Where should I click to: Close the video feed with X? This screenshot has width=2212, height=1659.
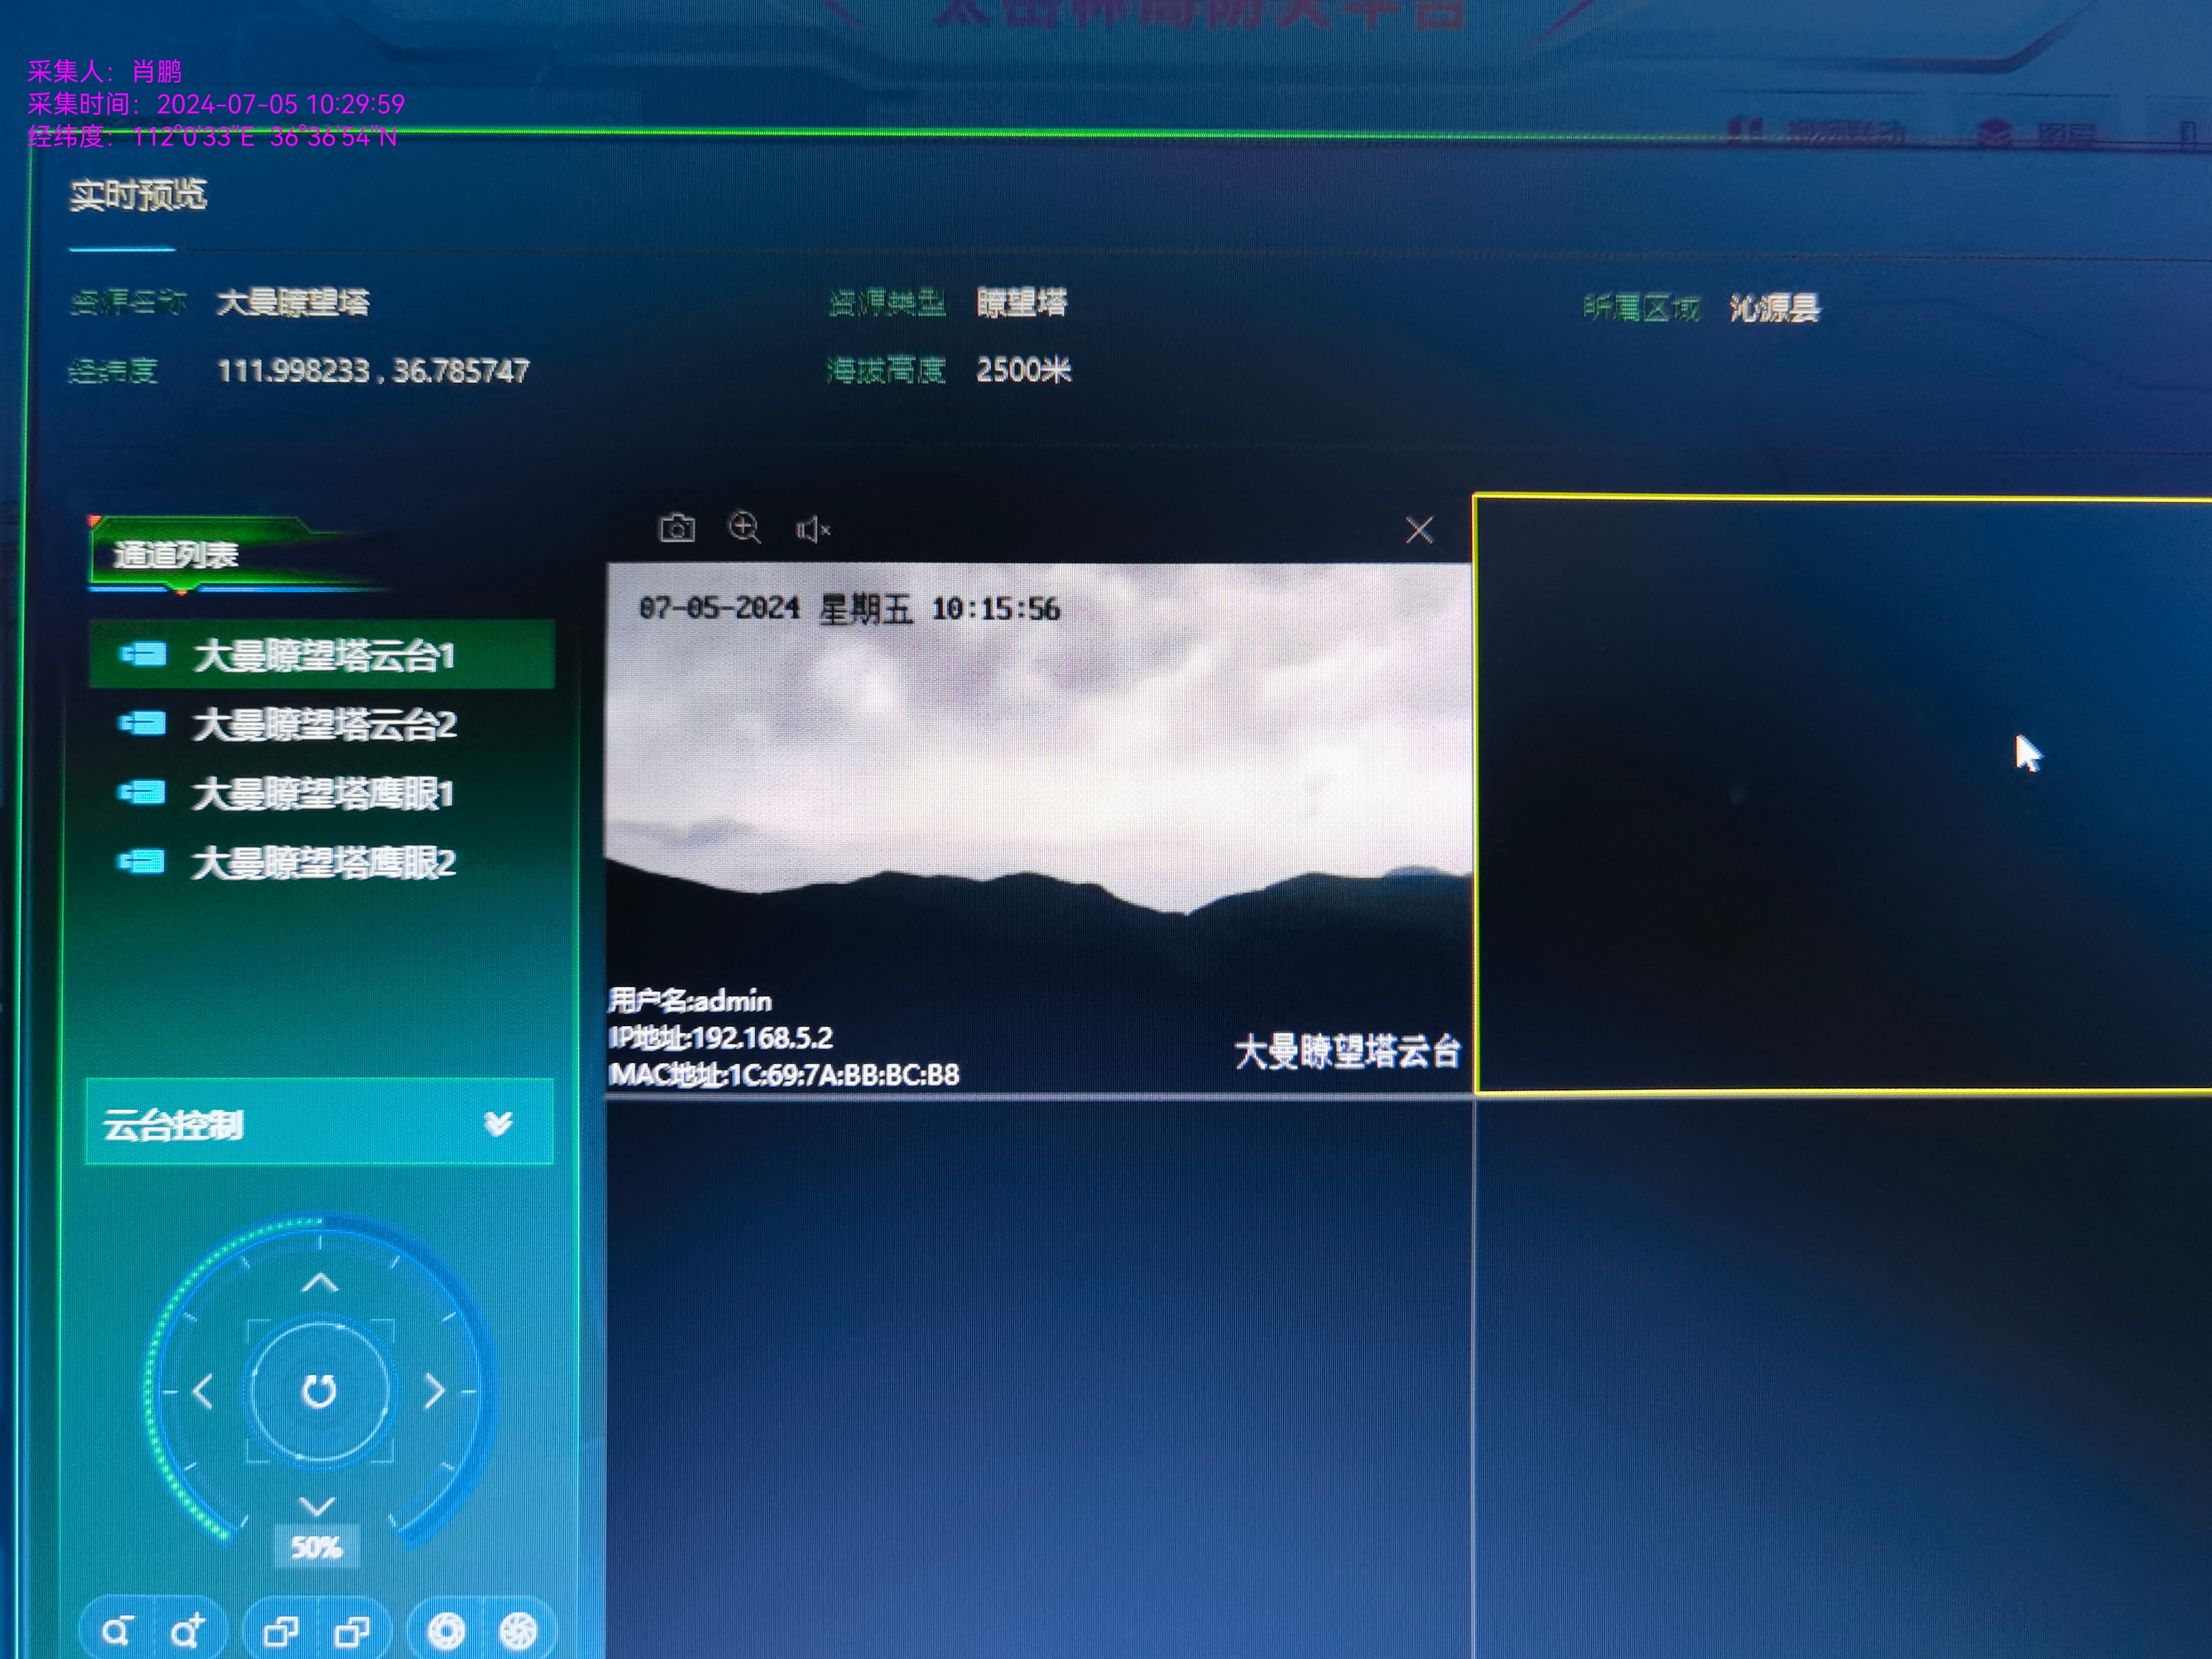(1418, 529)
